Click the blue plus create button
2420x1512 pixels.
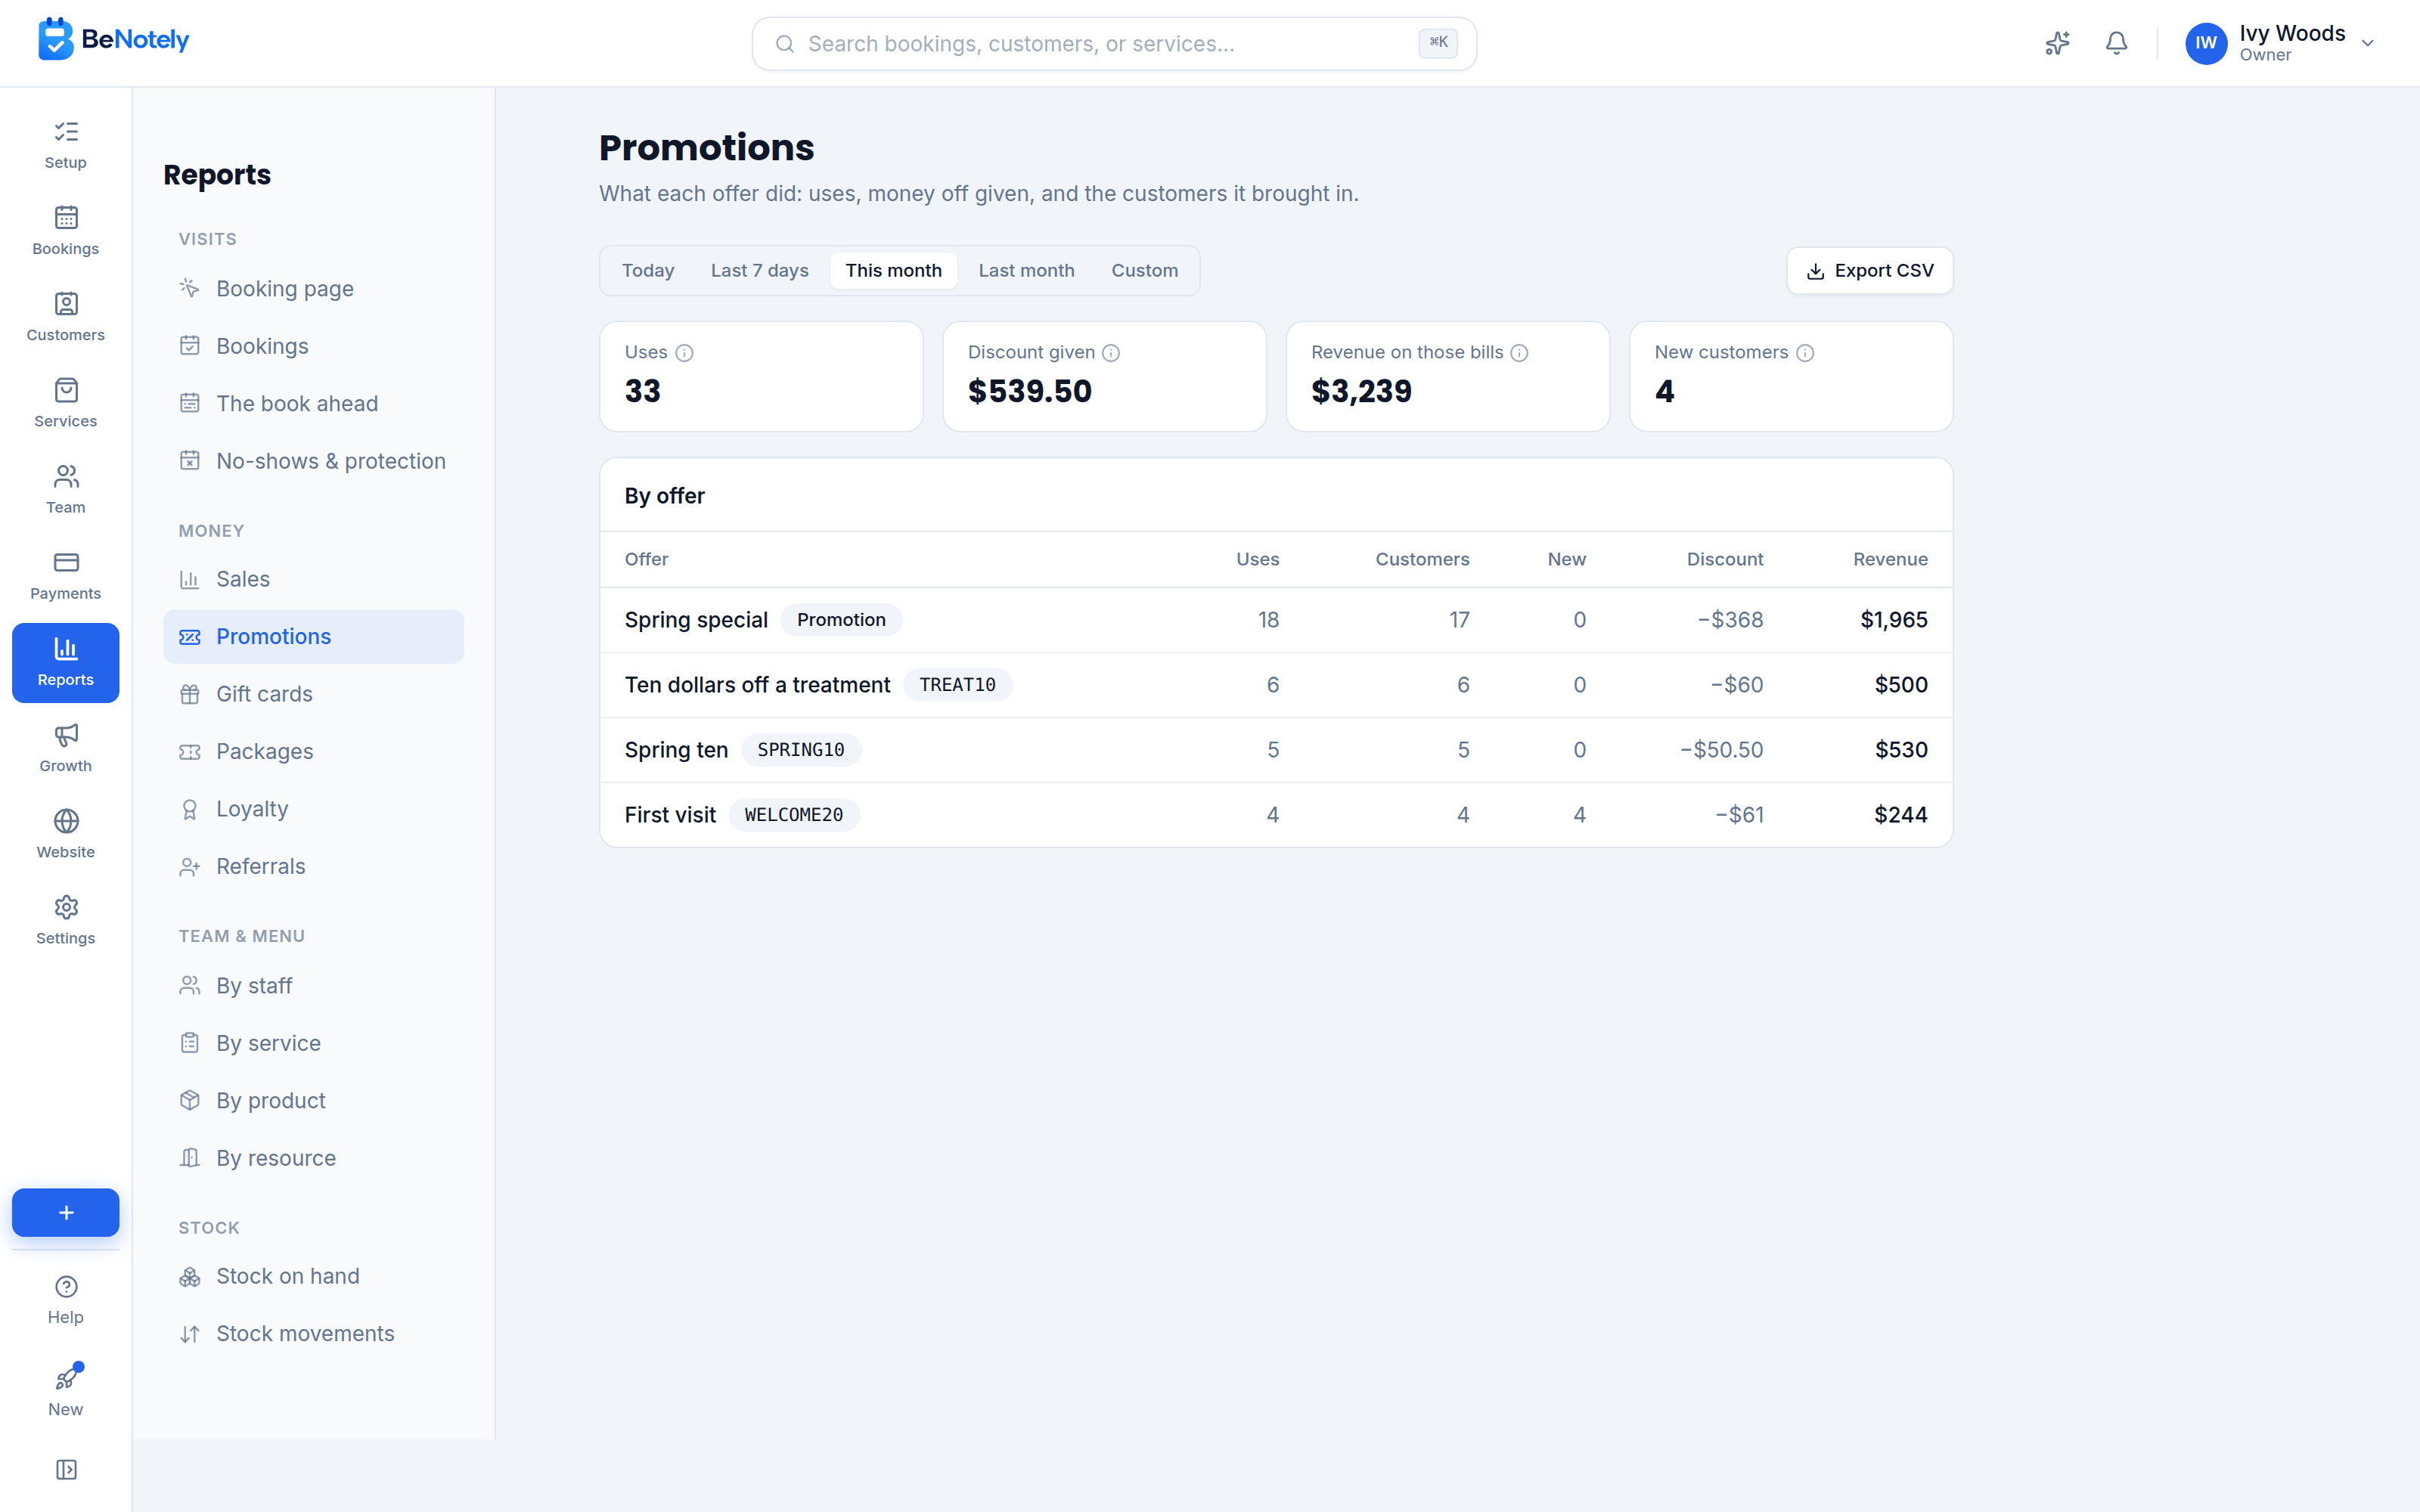(x=66, y=1212)
